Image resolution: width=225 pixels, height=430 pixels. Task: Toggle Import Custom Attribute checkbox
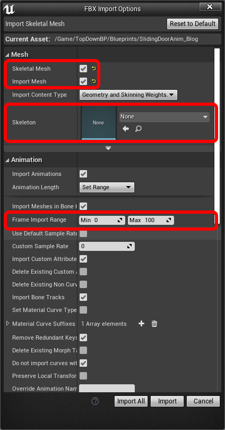click(83, 259)
